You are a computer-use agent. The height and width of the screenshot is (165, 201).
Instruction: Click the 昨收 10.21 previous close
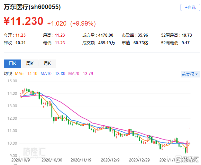point(15,43)
